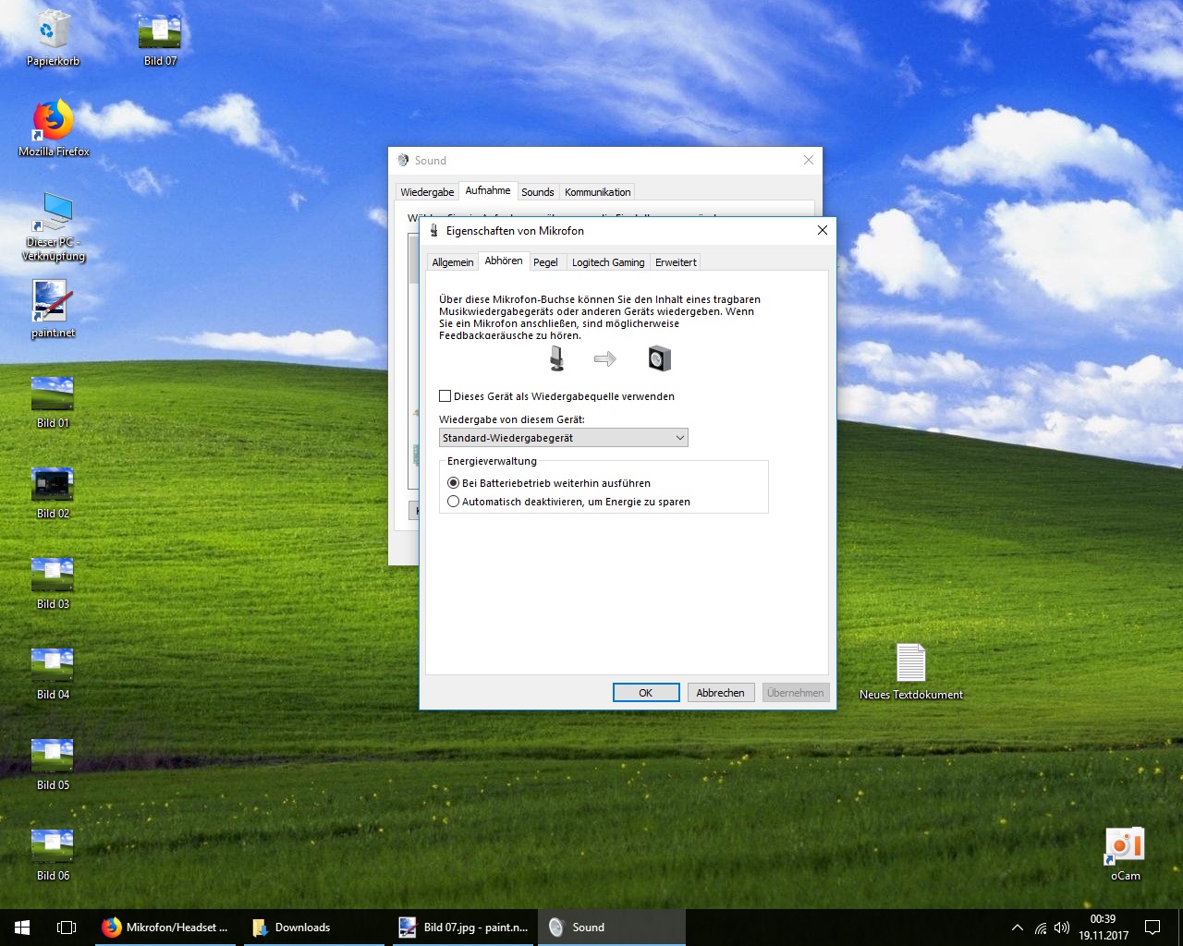Image resolution: width=1183 pixels, height=946 pixels.
Task: Launch Mozilla Firefox desktop shortcut
Action: pyautogui.click(x=54, y=128)
